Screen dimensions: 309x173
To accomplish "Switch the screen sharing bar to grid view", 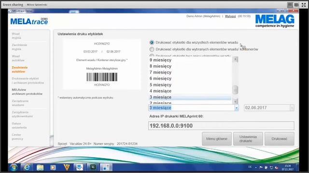I will [290, 5].
